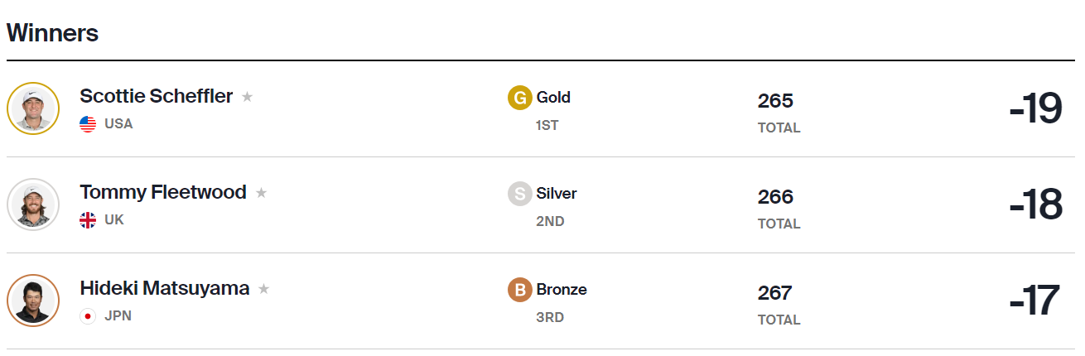This screenshot has width=1085, height=356.
Task: Open Hideki Matsuyama's avatar photo
Action: (x=33, y=301)
